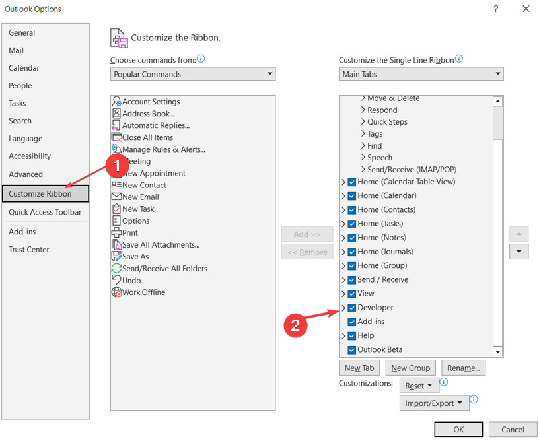Viewport: 539px width, 441px height.
Task: Open the Reset customizations menu
Action: coord(419,386)
